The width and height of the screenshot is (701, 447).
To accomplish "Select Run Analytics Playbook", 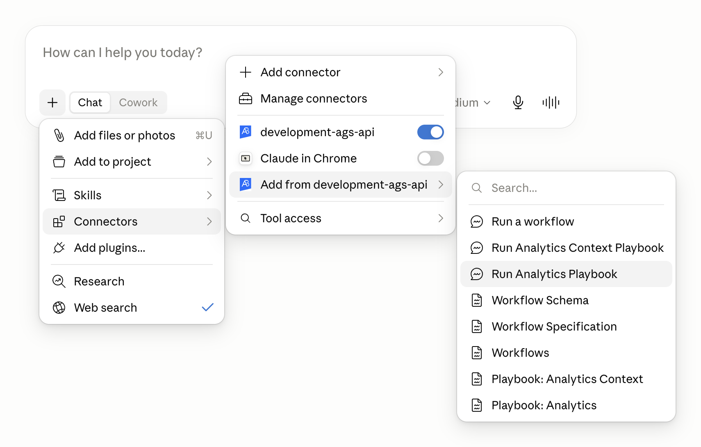I will [566, 274].
